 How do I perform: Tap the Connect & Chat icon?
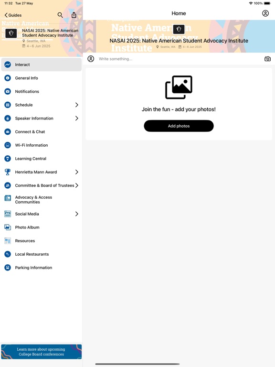coord(8,132)
